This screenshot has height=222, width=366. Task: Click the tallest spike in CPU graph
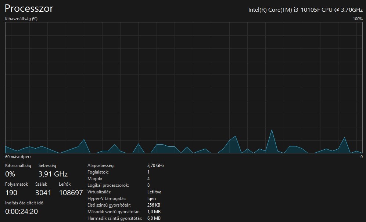[272, 131]
